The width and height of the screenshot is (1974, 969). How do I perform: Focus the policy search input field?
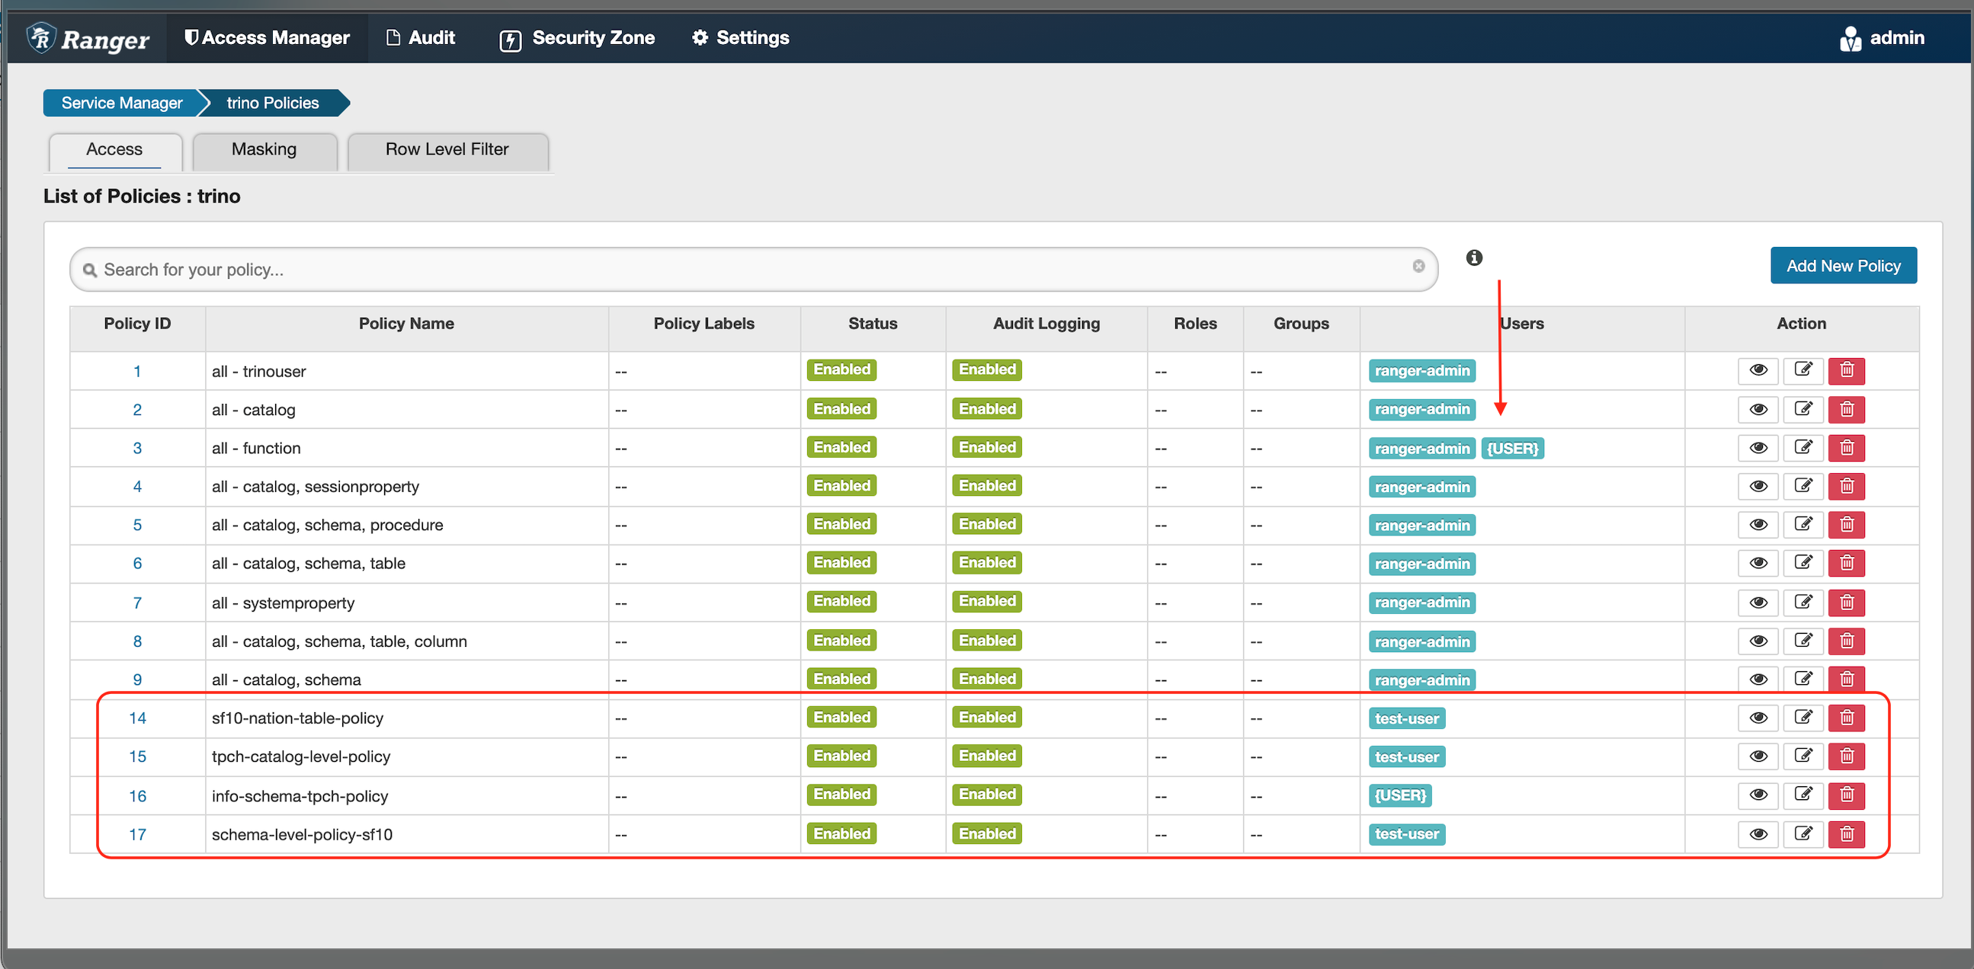tap(751, 270)
